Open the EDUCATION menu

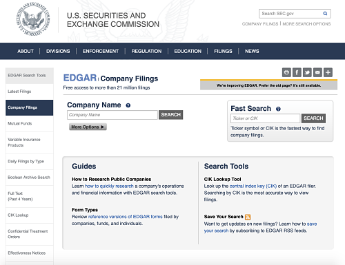[x=188, y=51]
